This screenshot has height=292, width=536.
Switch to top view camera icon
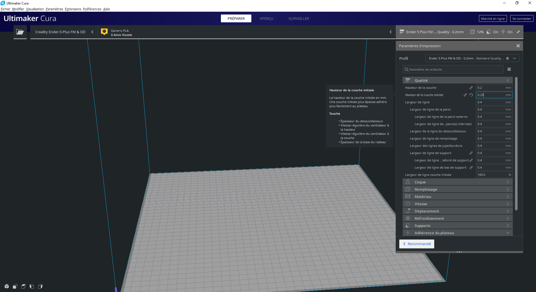pyautogui.click(x=23, y=286)
